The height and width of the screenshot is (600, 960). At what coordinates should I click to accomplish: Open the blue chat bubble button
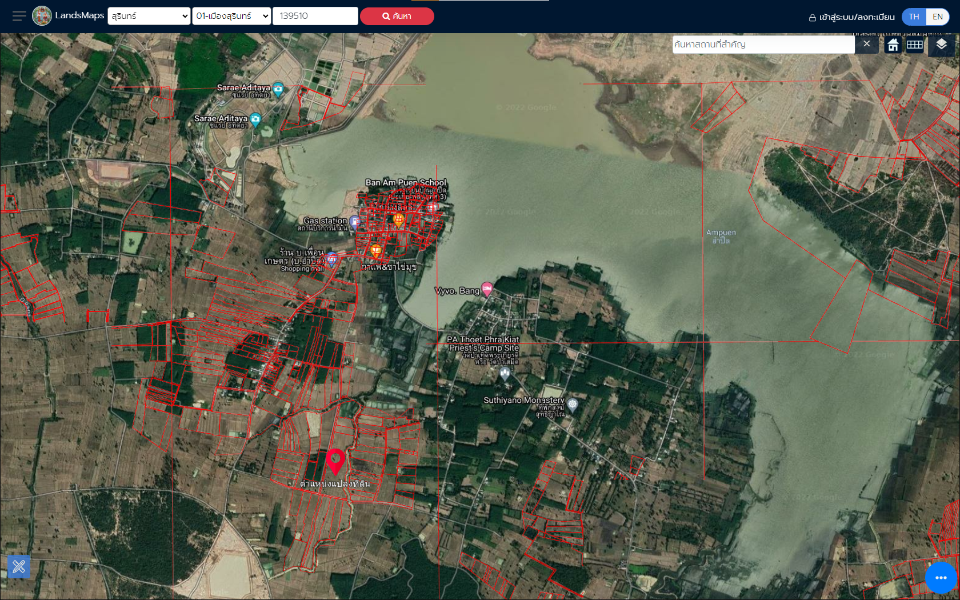(941, 577)
